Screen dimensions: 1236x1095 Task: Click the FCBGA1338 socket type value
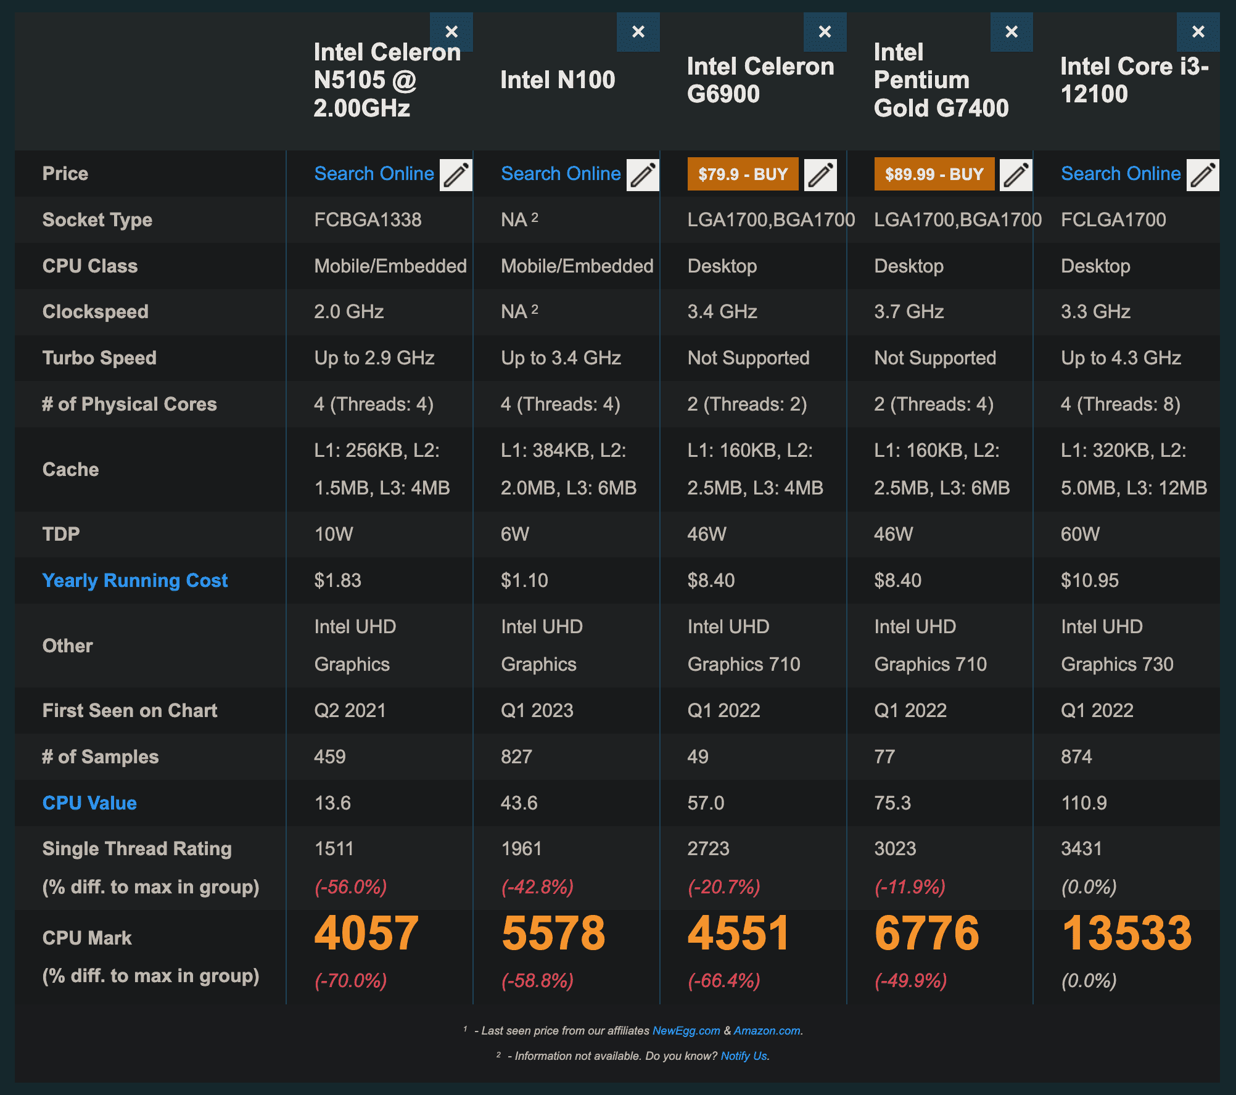(x=368, y=220)
